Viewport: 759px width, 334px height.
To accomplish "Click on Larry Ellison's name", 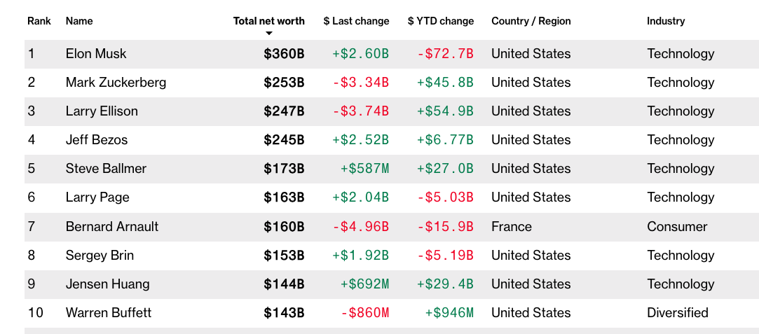I will pos(102,111).
